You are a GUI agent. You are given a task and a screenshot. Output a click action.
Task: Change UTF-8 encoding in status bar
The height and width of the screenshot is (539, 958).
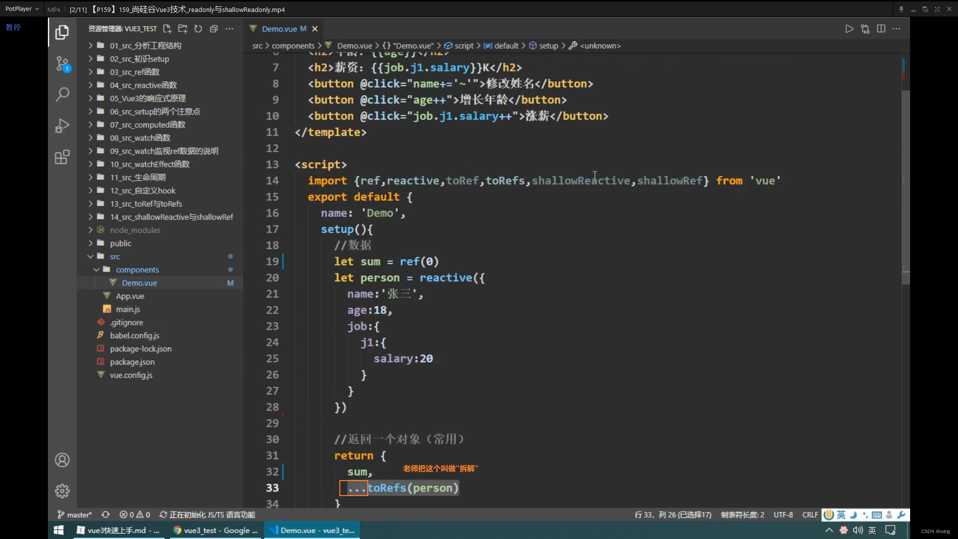[783, 515]
